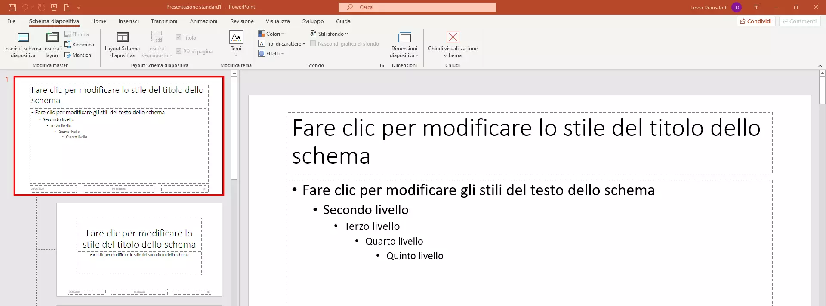Open the Tipi di carattere dropdown
This screenshot has width=826, height=306.
click(x=282, y=43)
